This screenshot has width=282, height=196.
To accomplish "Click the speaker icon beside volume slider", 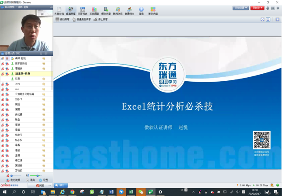I will (x=28, y=175).
